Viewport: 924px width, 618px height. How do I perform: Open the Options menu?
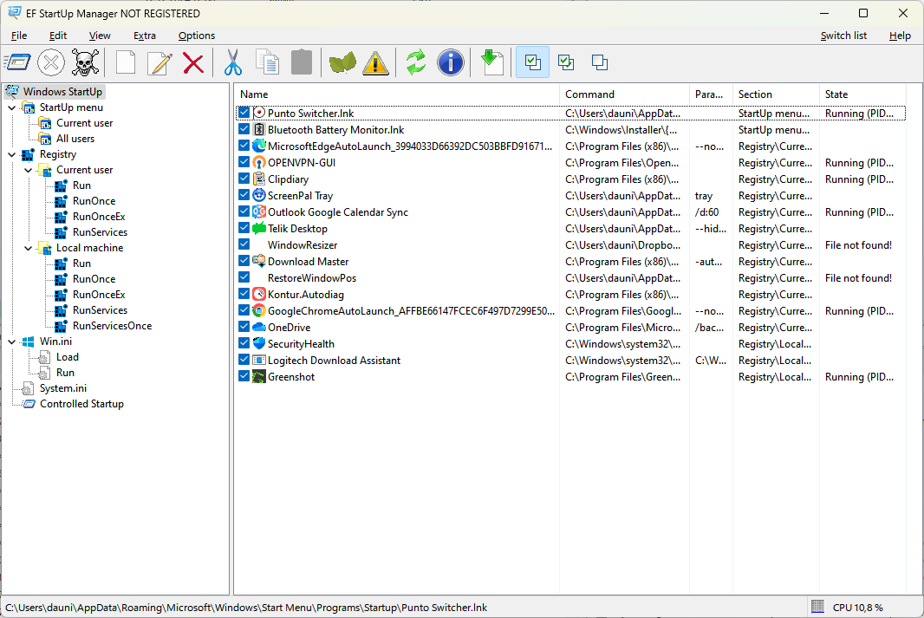click(x=197, y=36)
